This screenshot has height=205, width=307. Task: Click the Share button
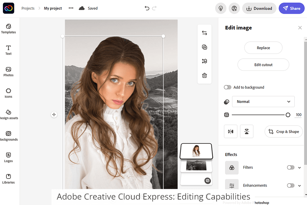[292, 8]
